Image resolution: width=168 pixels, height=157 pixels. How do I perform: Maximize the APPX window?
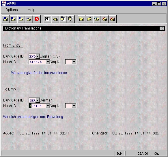pyautogui.click(x=159, y=4)
